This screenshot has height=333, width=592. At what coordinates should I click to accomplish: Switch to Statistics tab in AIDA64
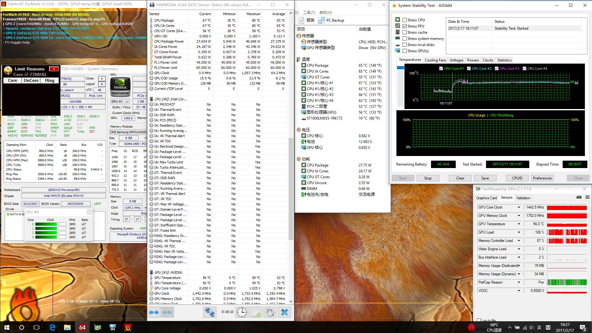[504, 60]
